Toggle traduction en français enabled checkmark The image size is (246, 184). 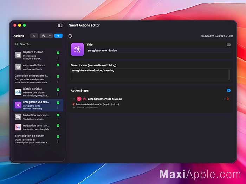click(58, 115)
